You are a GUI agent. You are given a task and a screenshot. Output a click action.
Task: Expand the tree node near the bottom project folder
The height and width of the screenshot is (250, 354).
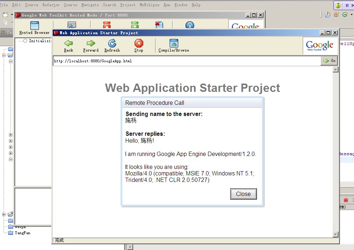click(4, 214)
